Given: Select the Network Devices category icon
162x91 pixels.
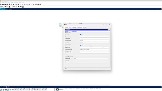Looking at the screenshot, I should (1, 90).
